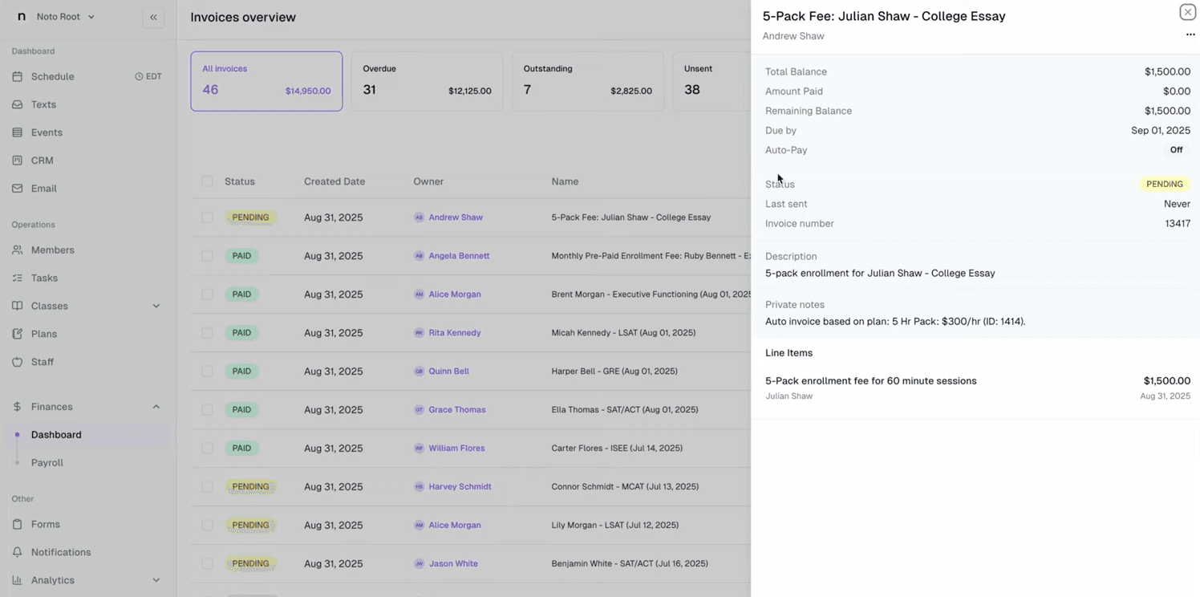This screenshot has width=1200, height=597.
Task: Select the Forms icon under Other
Action: click(x=18, y=524)
